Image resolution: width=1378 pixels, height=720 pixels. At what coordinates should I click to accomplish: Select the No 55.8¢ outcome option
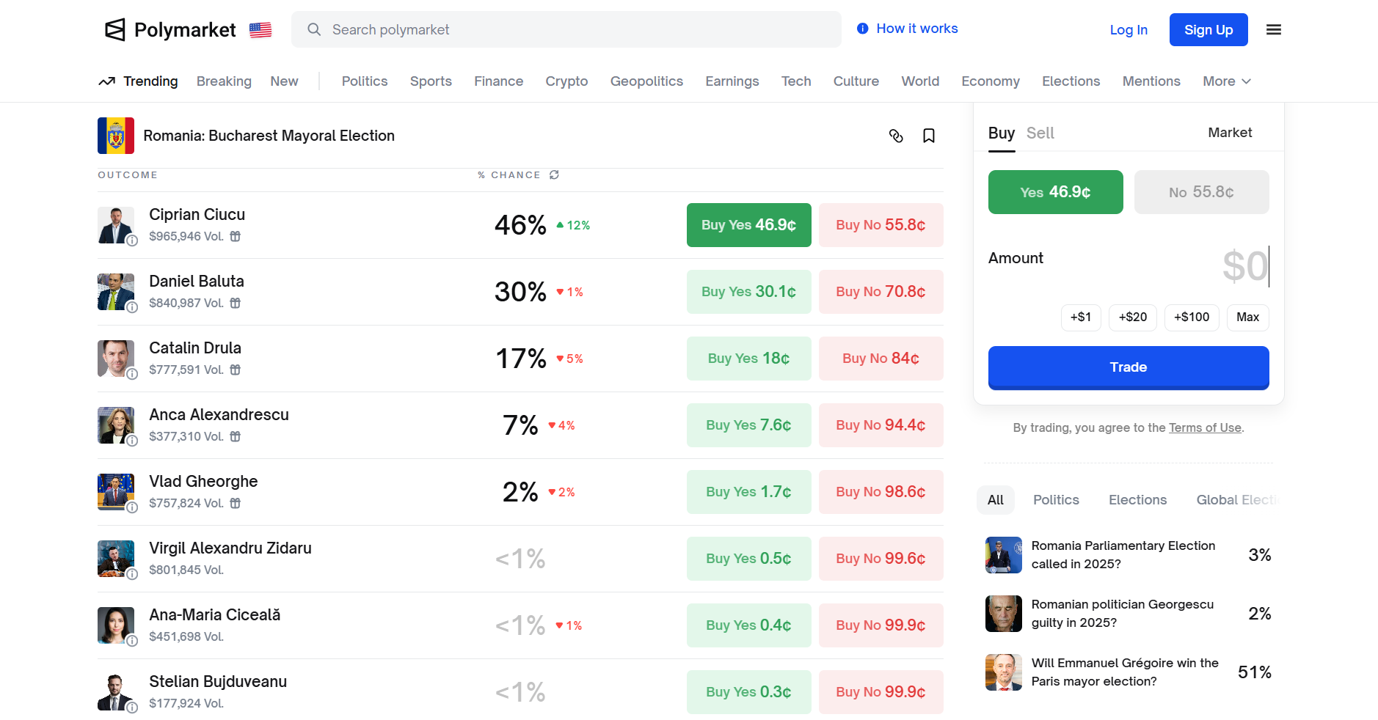tap(1201, 192)
